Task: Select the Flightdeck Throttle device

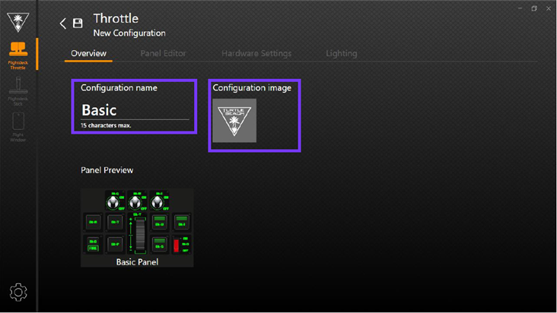Action: 18,55
